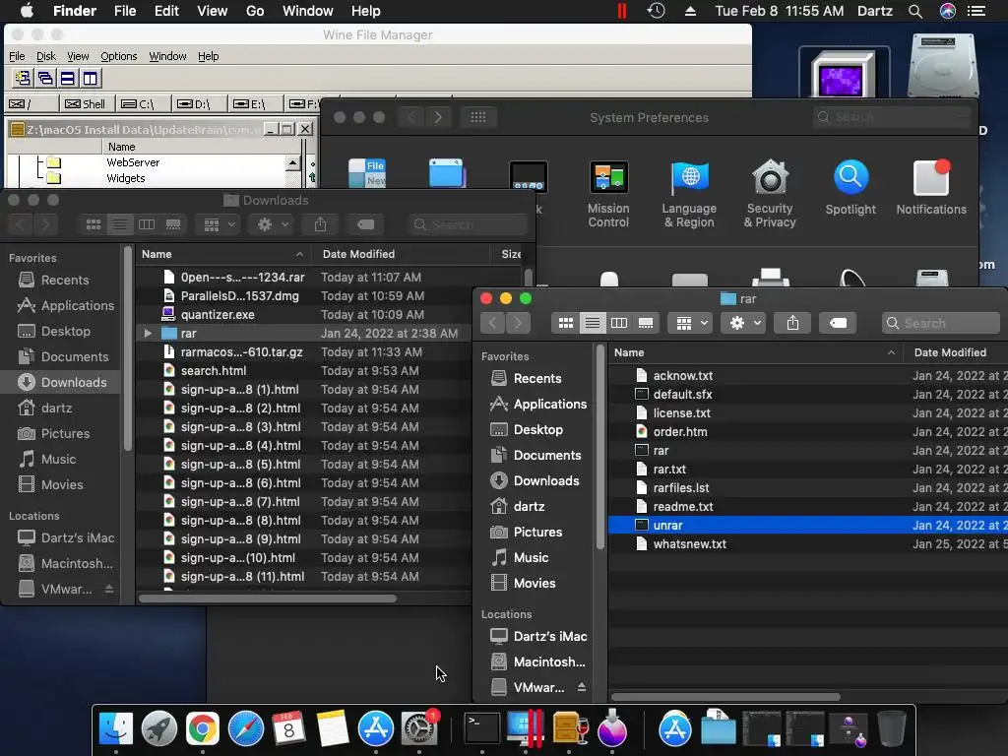Click horizontal scrollbar in Downloads window
Screen dimensions: 1008x756
pos(268,598)
